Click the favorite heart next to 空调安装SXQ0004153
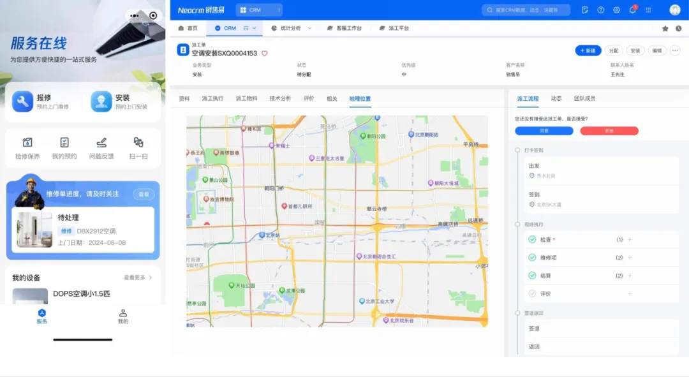The image size is (689, 377). pyautogui.click(x=265, y=54)
